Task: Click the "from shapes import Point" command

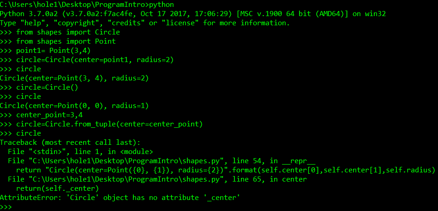Action: pyautogui.click(x=66, y=41)
